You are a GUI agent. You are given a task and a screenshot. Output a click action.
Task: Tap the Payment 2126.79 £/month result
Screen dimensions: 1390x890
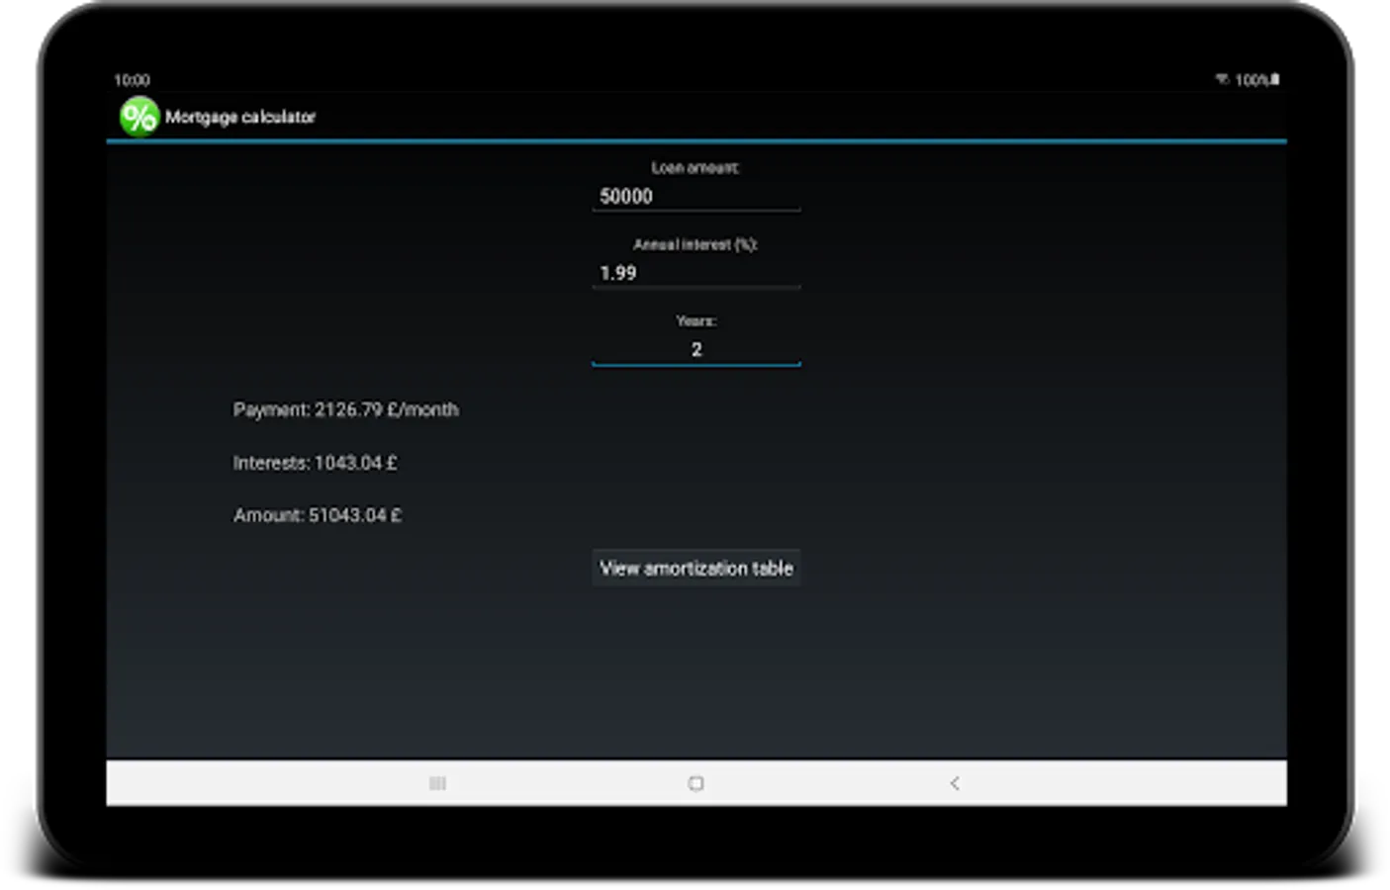346,409
